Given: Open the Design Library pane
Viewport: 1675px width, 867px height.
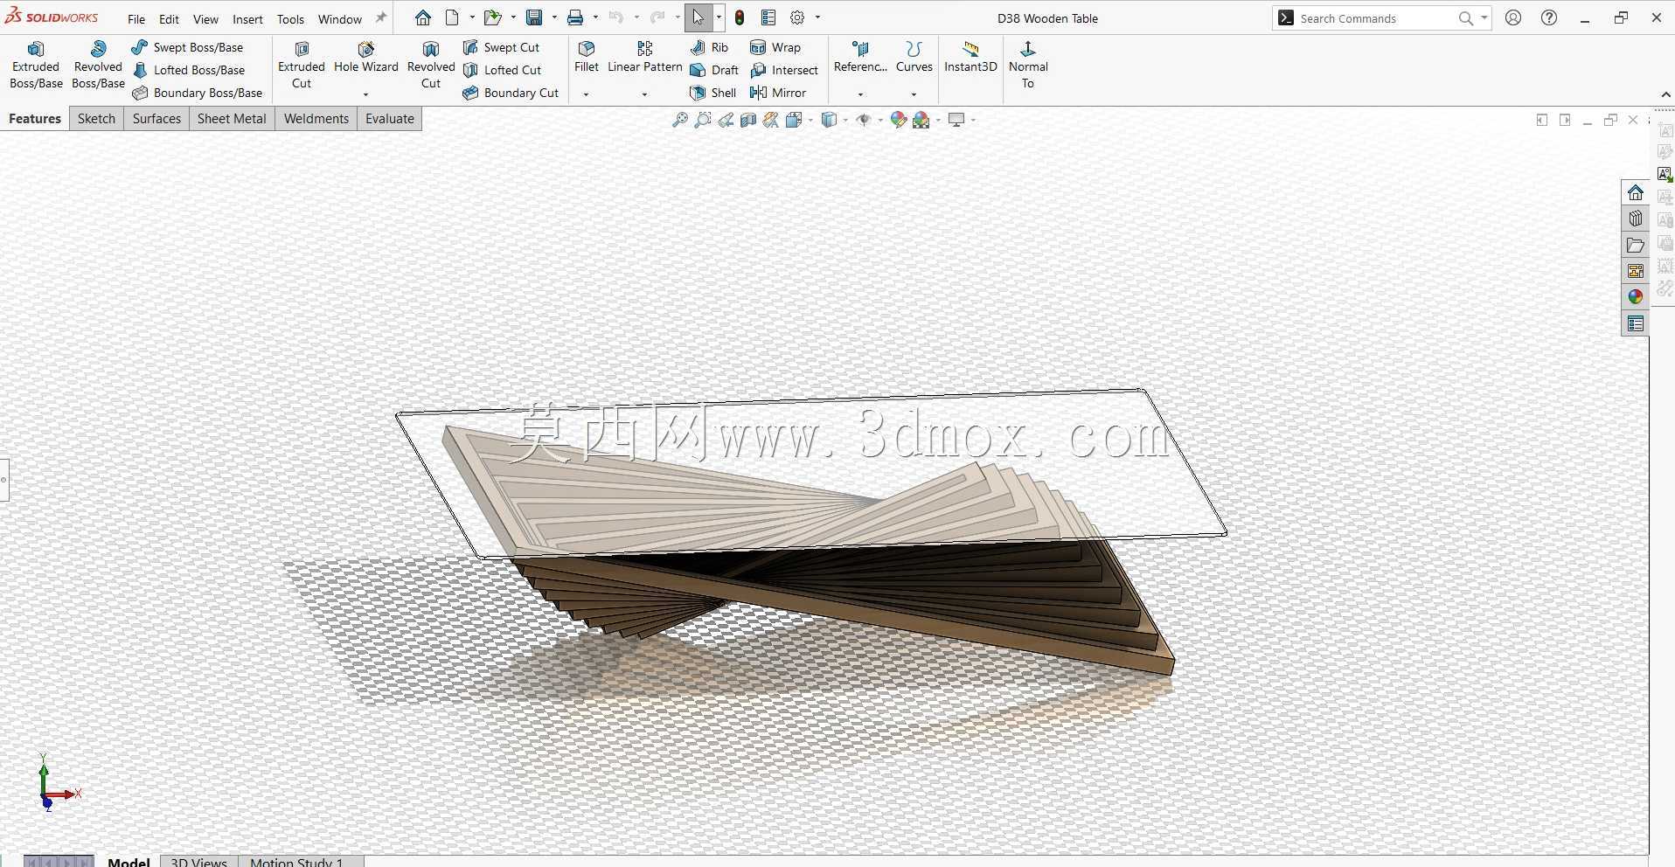Looking at the screenshot, I should pyautogui.click(x=1635, y=218).
